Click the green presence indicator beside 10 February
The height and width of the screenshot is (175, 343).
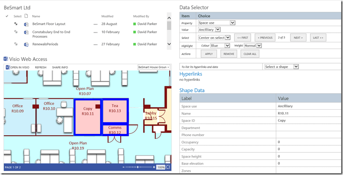pos(134,32)
